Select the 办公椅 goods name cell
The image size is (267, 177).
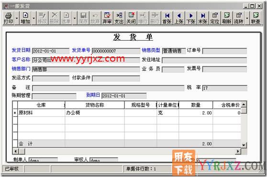[95, 113]
